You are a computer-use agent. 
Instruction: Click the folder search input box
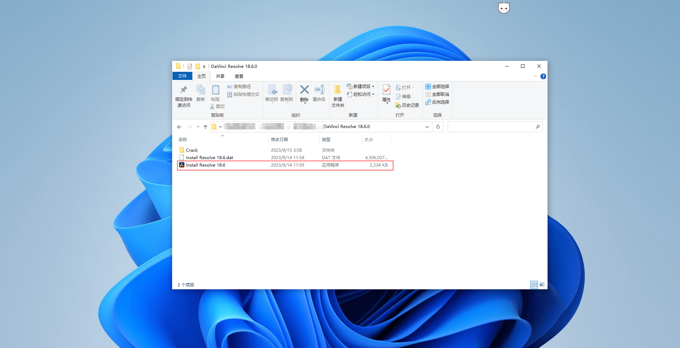point(492,127)
